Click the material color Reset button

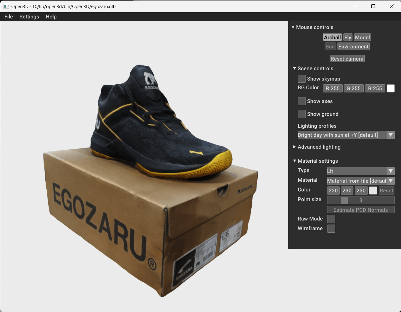(386, 191)
